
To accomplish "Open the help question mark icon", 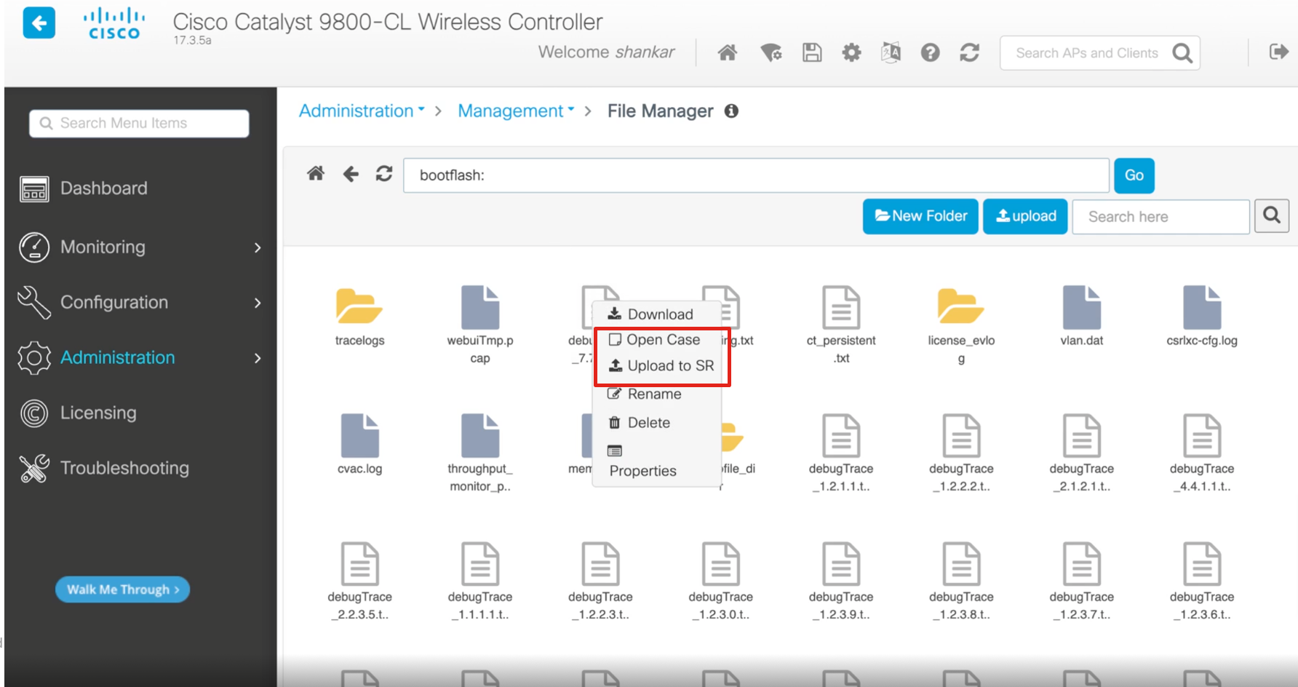I will click(930, 52).
